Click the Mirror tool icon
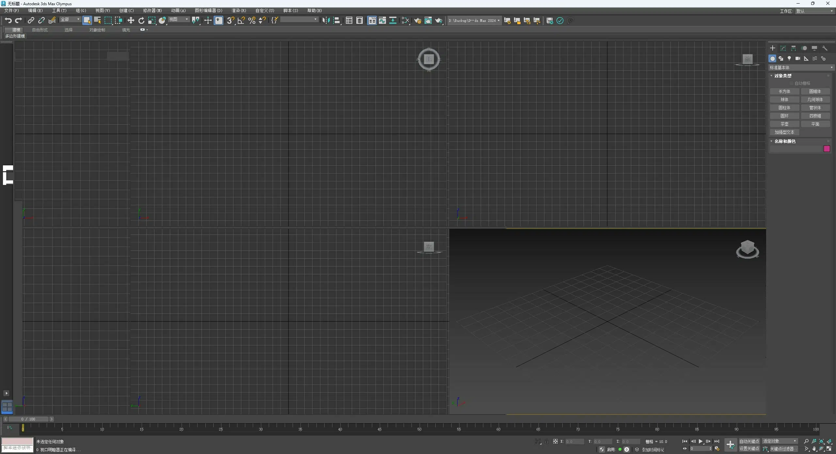The image size is (836, 454). pos(326,21)
